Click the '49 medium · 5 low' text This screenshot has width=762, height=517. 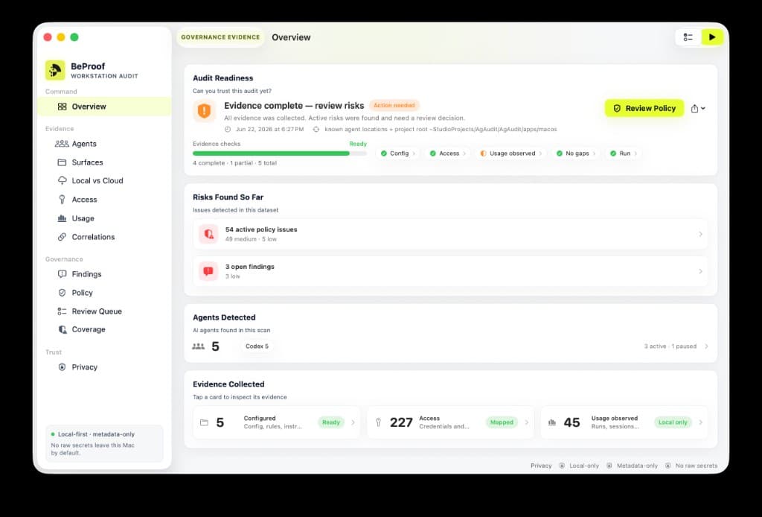pos(251,239)
